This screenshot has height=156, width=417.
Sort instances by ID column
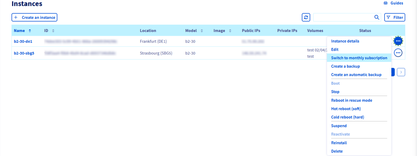(x=53, y=31)
